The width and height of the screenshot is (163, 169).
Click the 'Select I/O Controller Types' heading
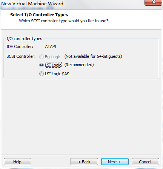pyautogui.click(x=39, y=15)
